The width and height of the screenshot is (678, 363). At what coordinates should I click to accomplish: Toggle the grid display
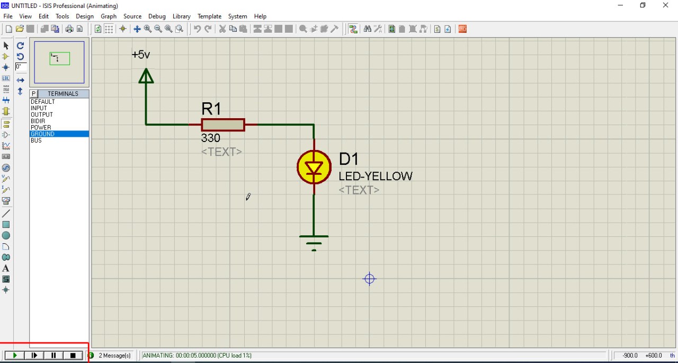click(x=109, y=29)
